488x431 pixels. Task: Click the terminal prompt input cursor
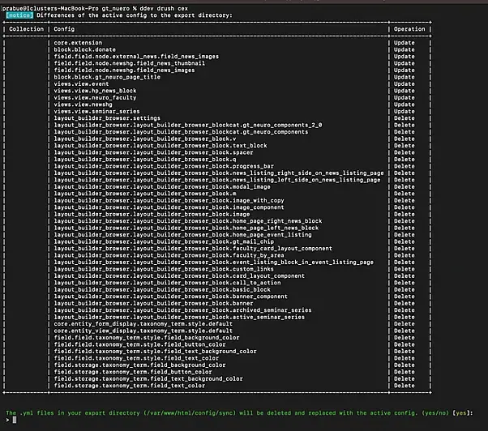(x=15, y=420)
